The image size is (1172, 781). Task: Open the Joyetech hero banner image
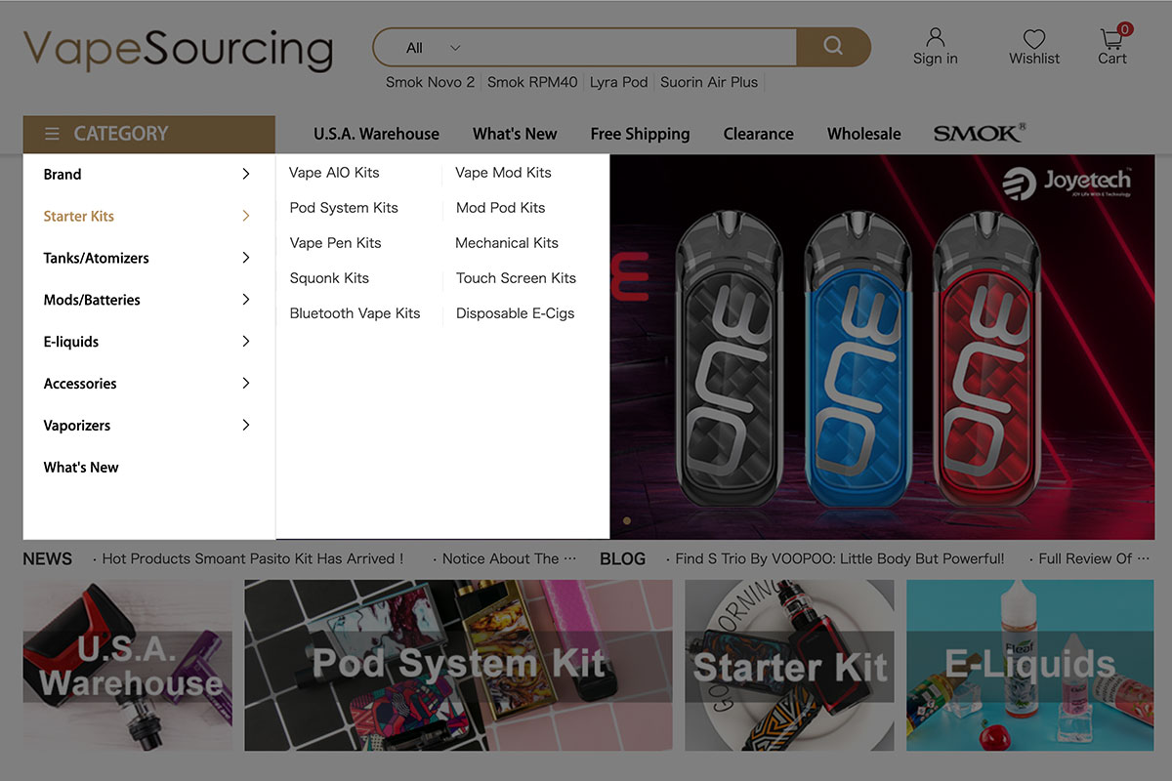tap(882, 347)
